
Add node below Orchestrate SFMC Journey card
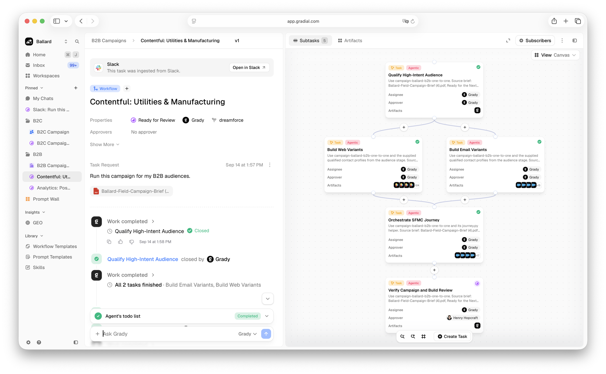(434, 270)
